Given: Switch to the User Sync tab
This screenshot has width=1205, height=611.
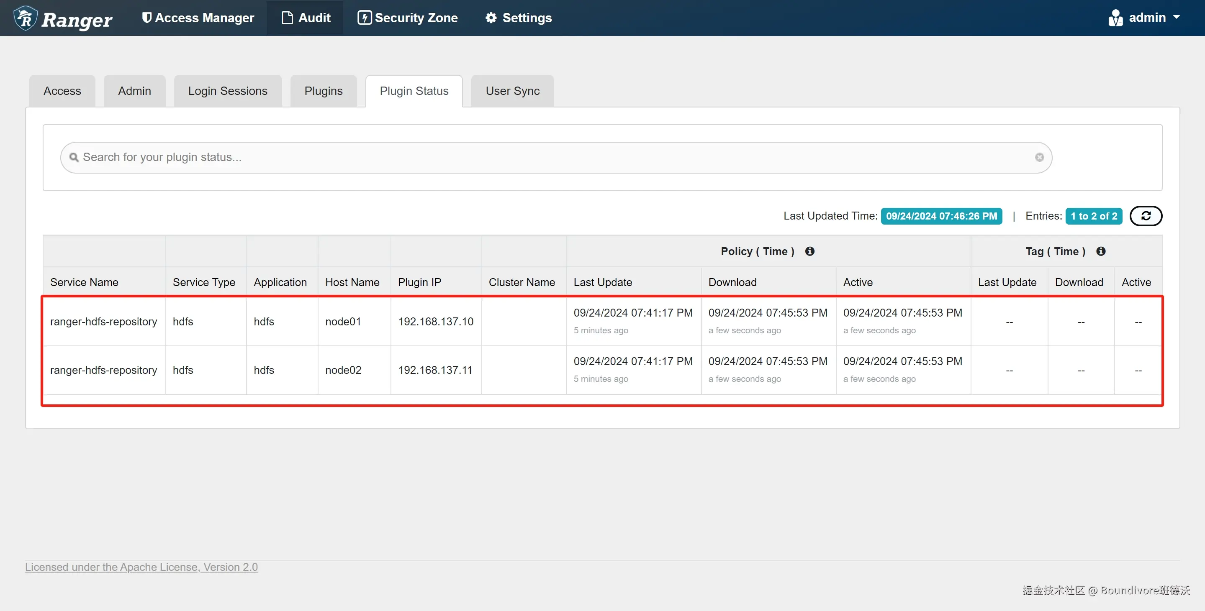Looking at the screenshot, I should 512,91.
